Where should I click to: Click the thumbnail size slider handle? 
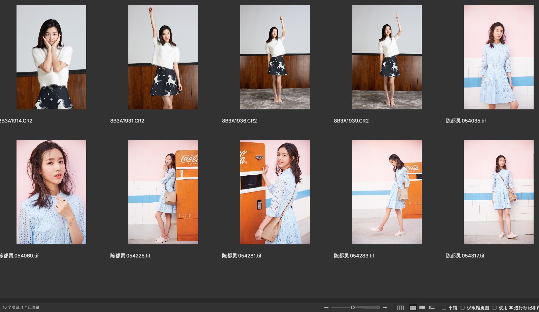coord(353,308)
